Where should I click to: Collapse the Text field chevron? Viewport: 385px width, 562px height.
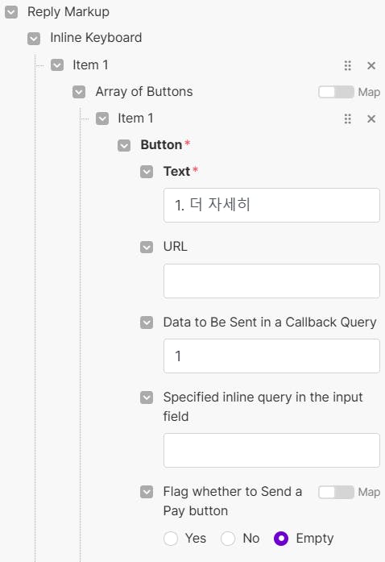click(x=147, y=172)
